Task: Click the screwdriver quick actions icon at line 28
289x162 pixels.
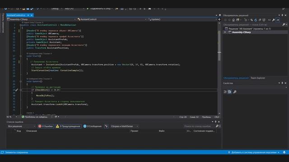Action: tap(17, 90)
